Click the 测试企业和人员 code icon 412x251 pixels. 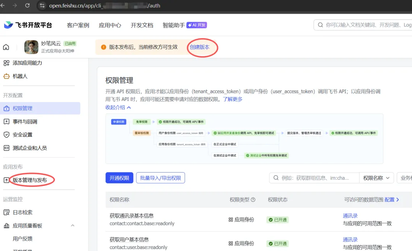(6, 148)
